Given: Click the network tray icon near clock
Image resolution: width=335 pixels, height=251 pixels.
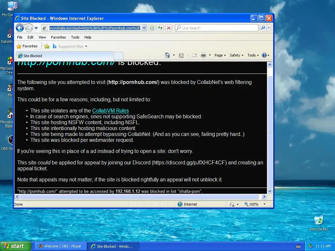Looking at the screenshot, I should [310, 246].
